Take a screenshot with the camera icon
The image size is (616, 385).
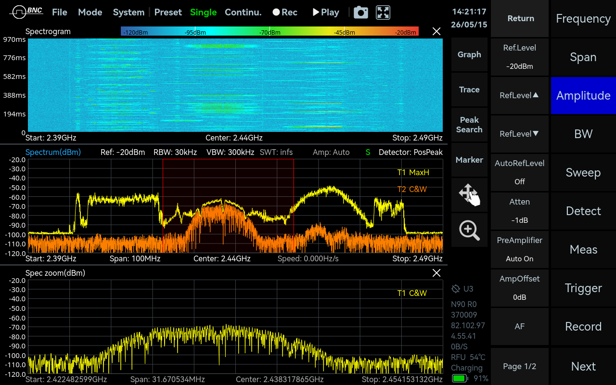(361, 13)
